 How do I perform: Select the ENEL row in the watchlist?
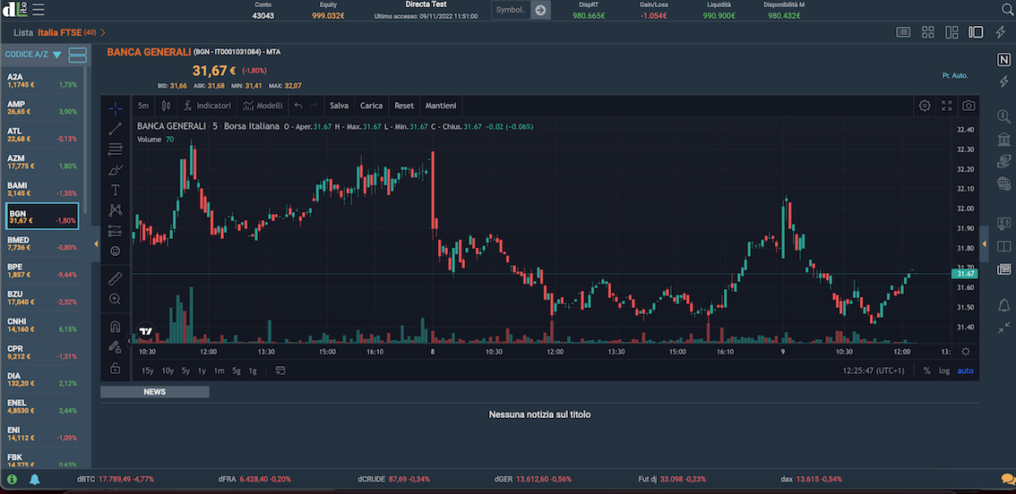pos(42,406)
